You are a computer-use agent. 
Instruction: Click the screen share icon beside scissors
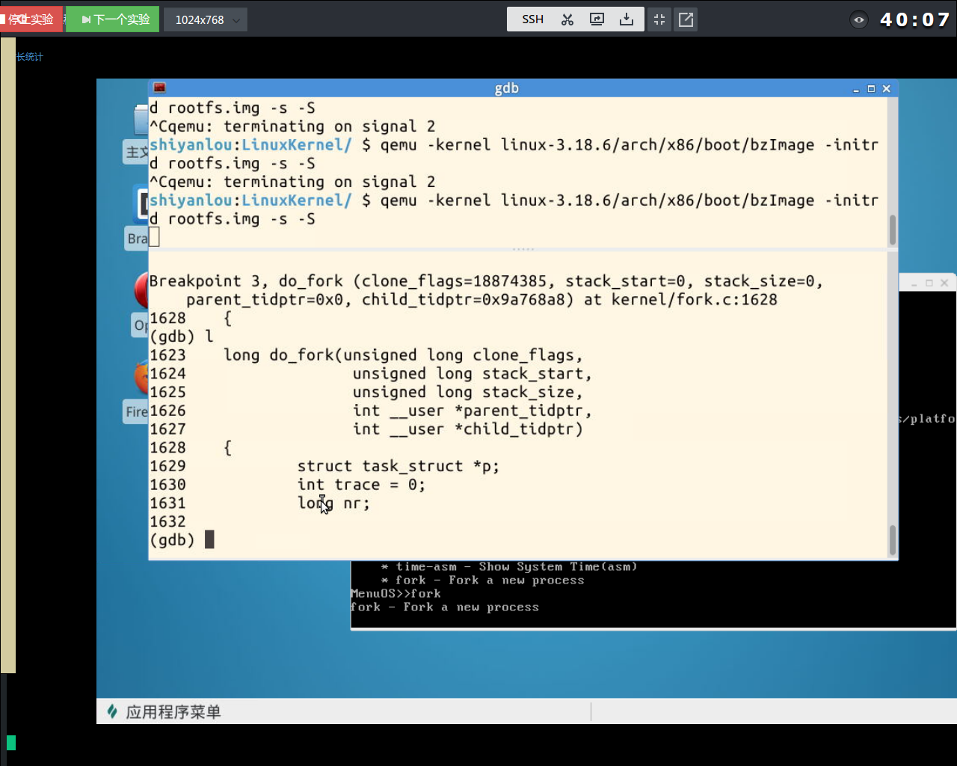click(x=597, y=19)
